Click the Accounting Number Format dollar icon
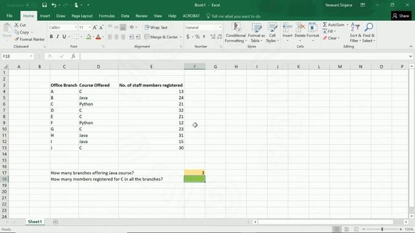The image size is (415, 233). 188,37
